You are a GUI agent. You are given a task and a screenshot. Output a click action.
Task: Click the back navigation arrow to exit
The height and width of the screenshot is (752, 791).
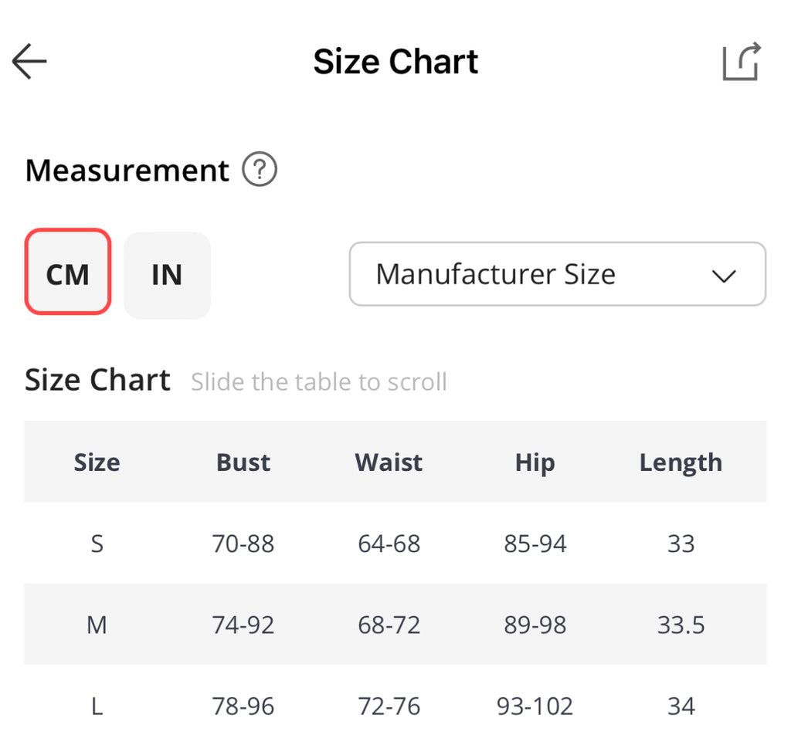(x=29, y=62)
